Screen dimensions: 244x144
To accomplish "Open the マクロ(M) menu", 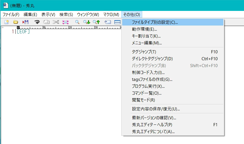I will click(x=111, y=14).
